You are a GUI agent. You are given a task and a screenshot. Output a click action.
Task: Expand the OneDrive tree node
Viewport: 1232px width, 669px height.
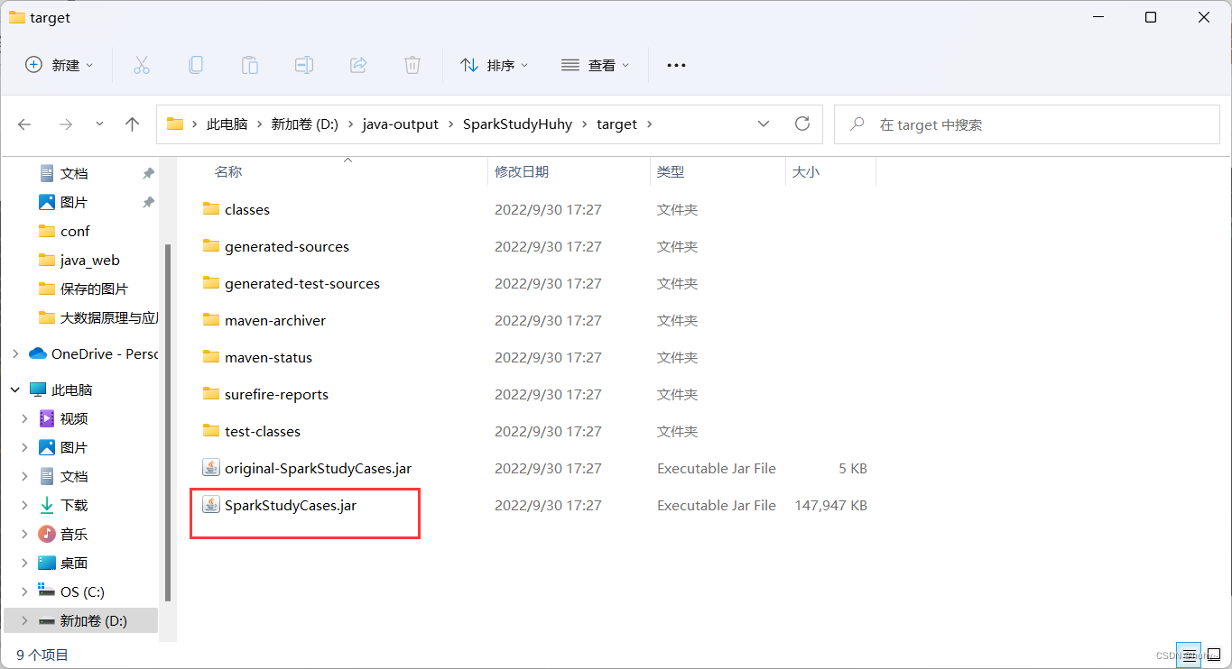(15, 353)
